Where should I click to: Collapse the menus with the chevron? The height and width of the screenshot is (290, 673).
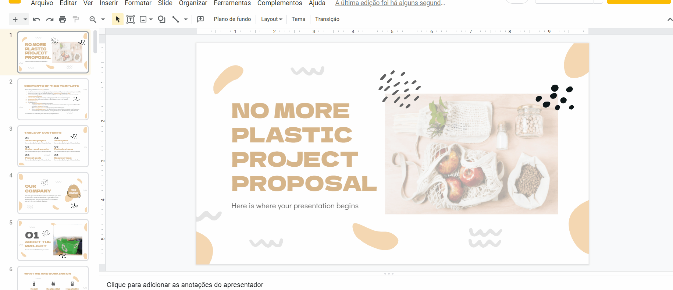(670, 20)
